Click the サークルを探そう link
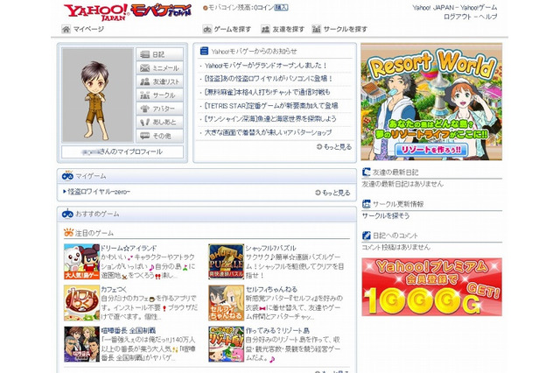The height and width of the screenshot is (373, 560). coord(386,215)
